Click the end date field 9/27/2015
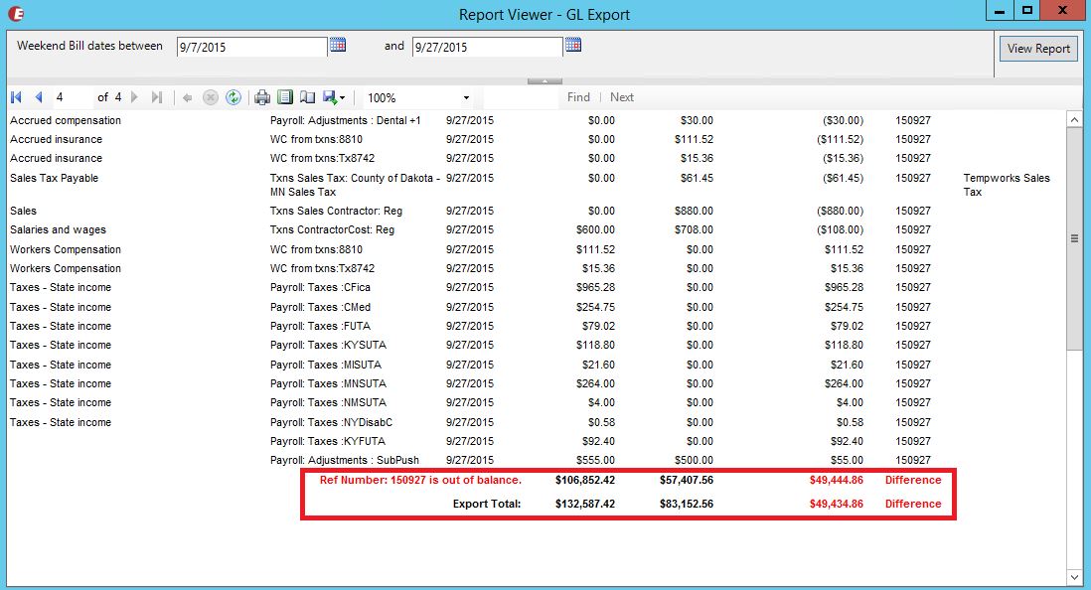 pos(487,47)
